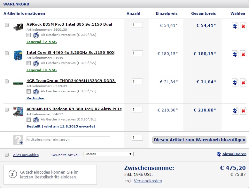Click the gift icon under ASRock B85M
249x189 pixels.
36,35
